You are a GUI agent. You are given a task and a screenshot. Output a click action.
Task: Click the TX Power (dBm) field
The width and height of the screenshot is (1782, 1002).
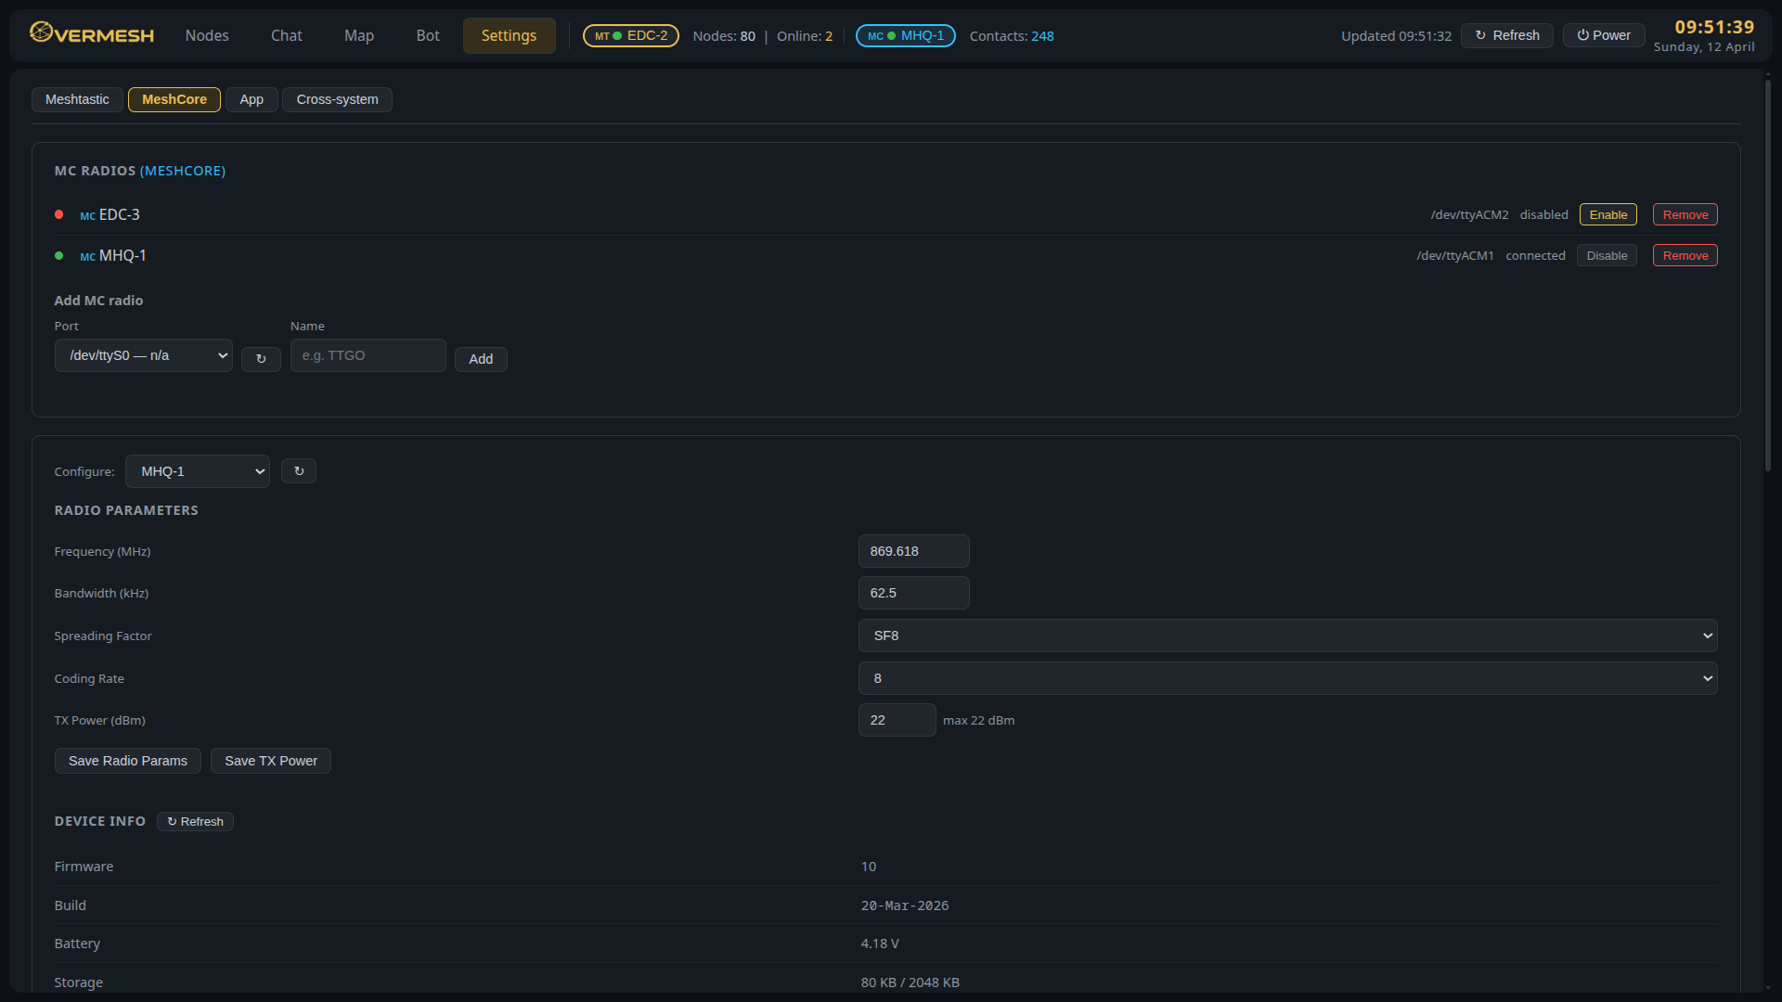[897, 720]
